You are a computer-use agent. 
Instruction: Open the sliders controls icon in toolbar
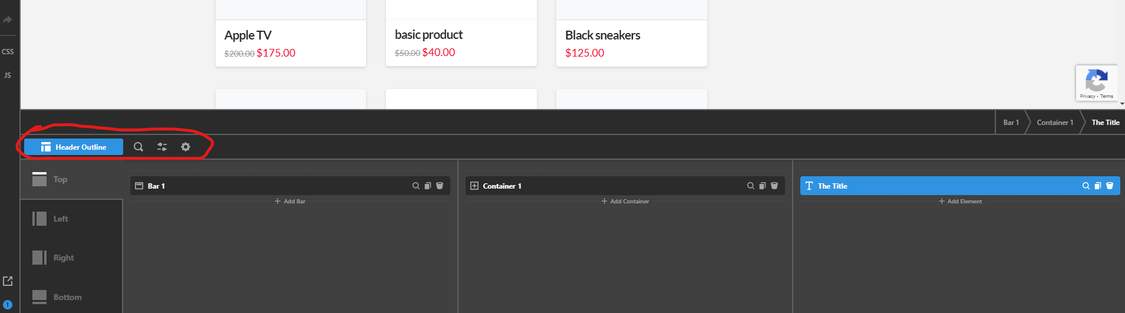point(162,147)
